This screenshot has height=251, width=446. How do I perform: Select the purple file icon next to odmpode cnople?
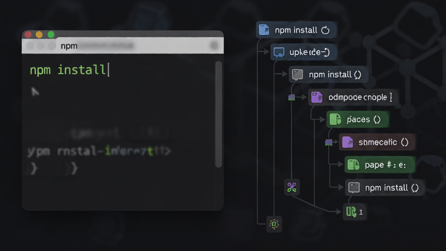317,97
